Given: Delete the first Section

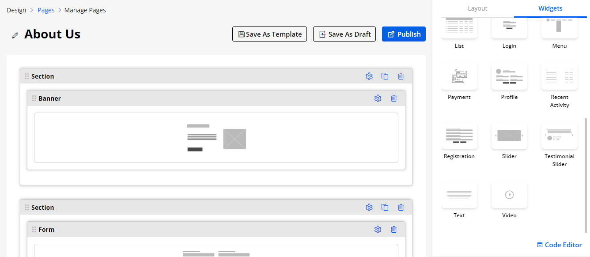Looking at the screenshot, I should coord(401,76).
